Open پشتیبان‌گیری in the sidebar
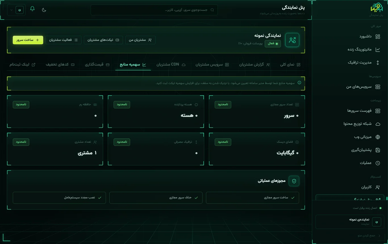388x244 pixels. coord(350,150)
